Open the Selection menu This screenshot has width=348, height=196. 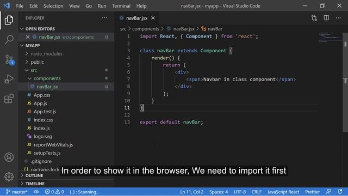53,6
